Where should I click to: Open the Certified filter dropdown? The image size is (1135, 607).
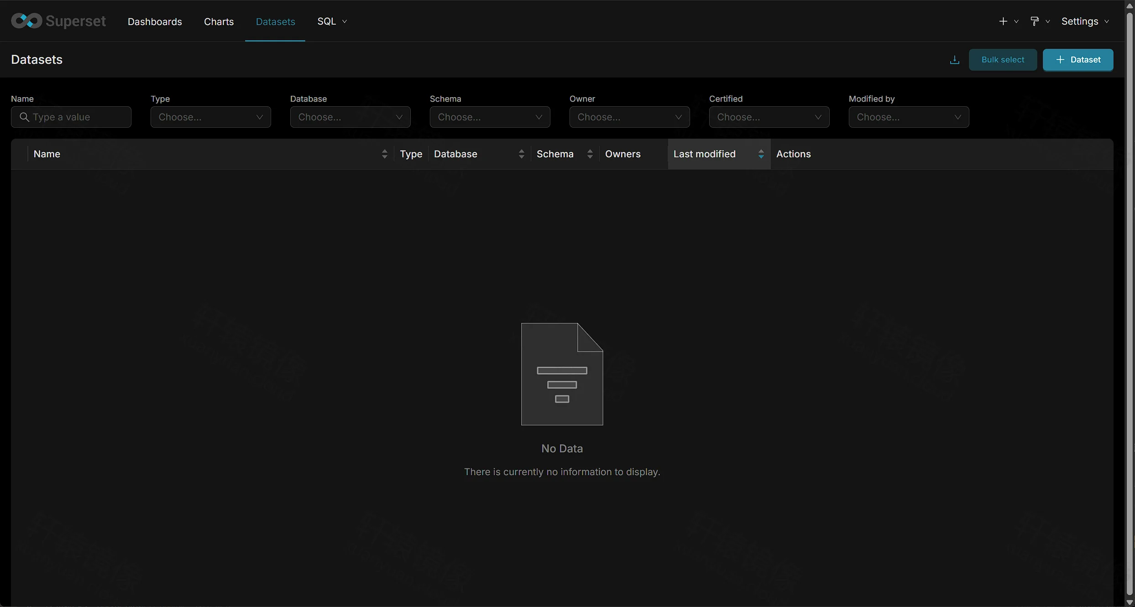pos(769,117)
